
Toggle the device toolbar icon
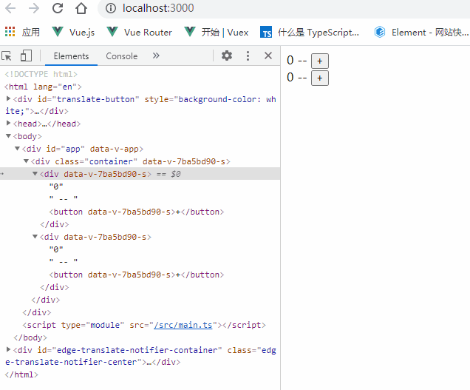(x=26, y=56)
